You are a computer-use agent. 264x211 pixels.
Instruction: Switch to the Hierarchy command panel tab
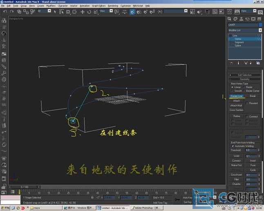point(242,19)
